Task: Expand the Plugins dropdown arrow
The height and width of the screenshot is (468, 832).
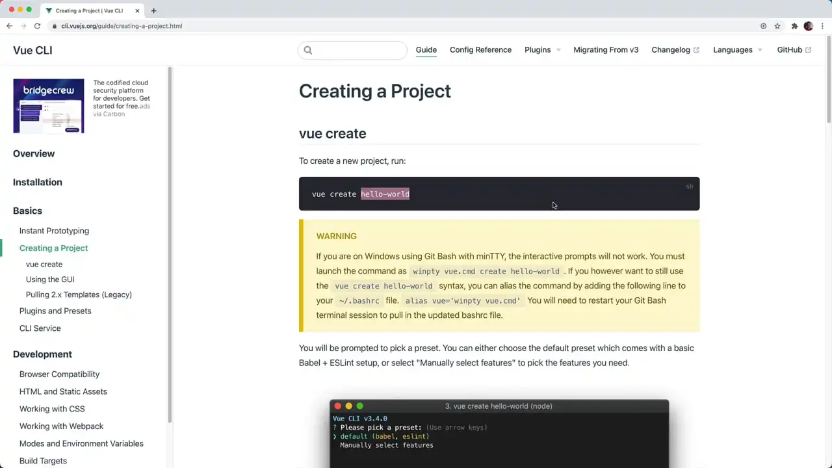Action: point(558,50)
